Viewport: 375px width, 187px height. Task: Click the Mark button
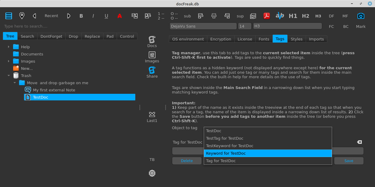361,26
